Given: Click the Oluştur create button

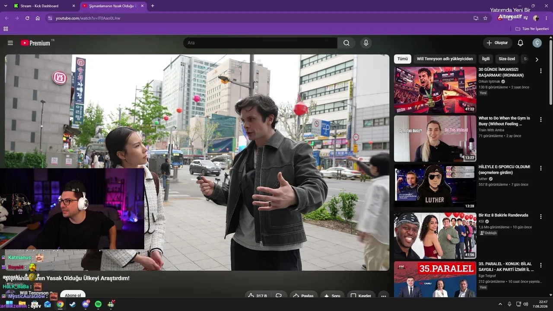Looking at the screenshot, I should click(x=497, y=43).
